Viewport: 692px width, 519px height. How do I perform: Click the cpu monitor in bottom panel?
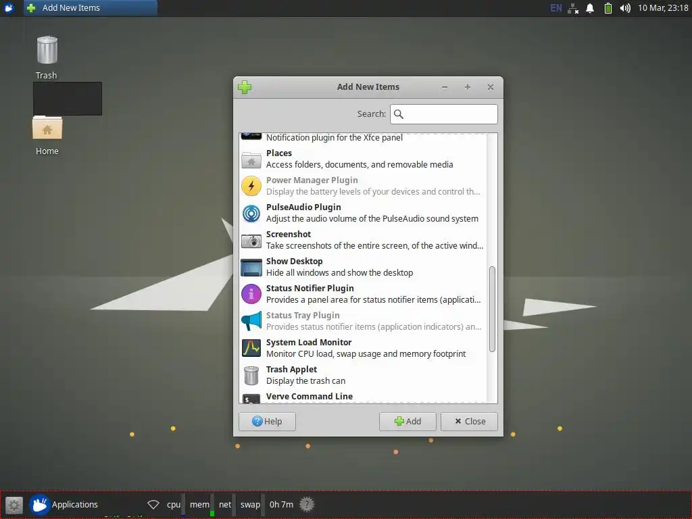point(176,504)
